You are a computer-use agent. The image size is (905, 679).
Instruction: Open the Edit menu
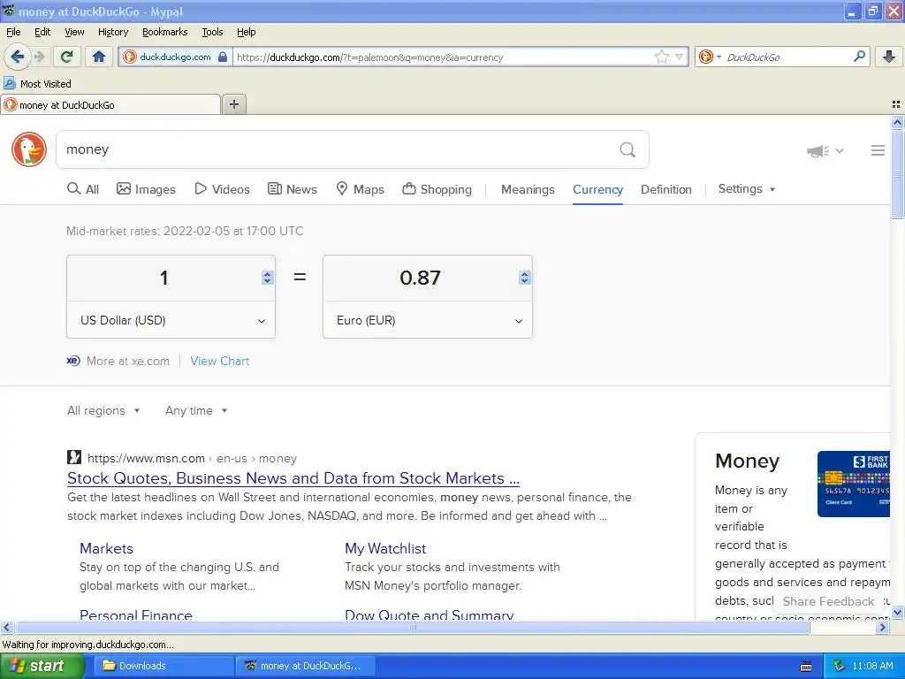pos(42,32)
